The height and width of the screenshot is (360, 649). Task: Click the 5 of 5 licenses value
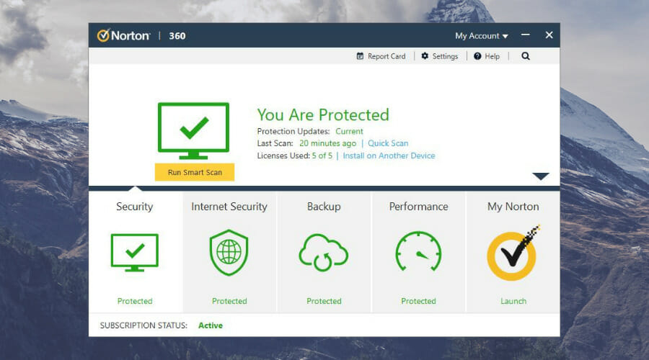[x=322, y=156]
